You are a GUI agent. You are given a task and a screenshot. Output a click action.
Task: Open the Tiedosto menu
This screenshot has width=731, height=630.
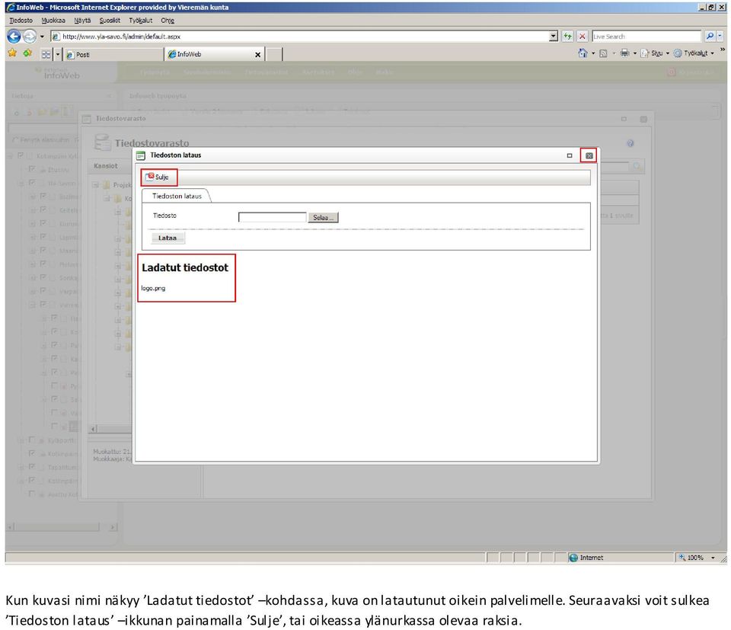click(x=21, y=21)
